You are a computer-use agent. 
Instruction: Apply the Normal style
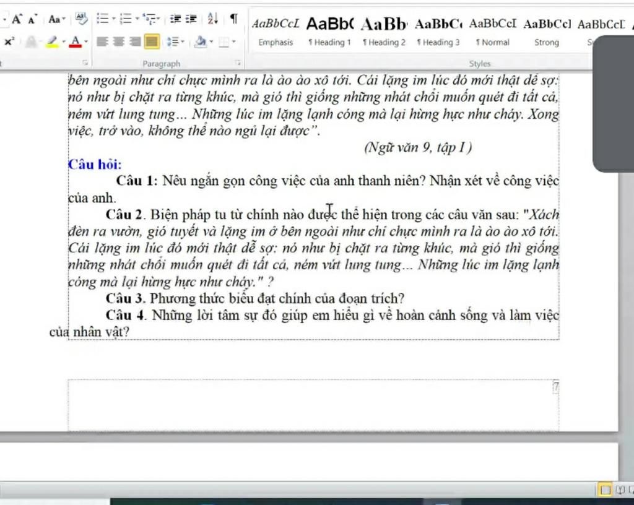pyautogui.click(x=492, y=32)
